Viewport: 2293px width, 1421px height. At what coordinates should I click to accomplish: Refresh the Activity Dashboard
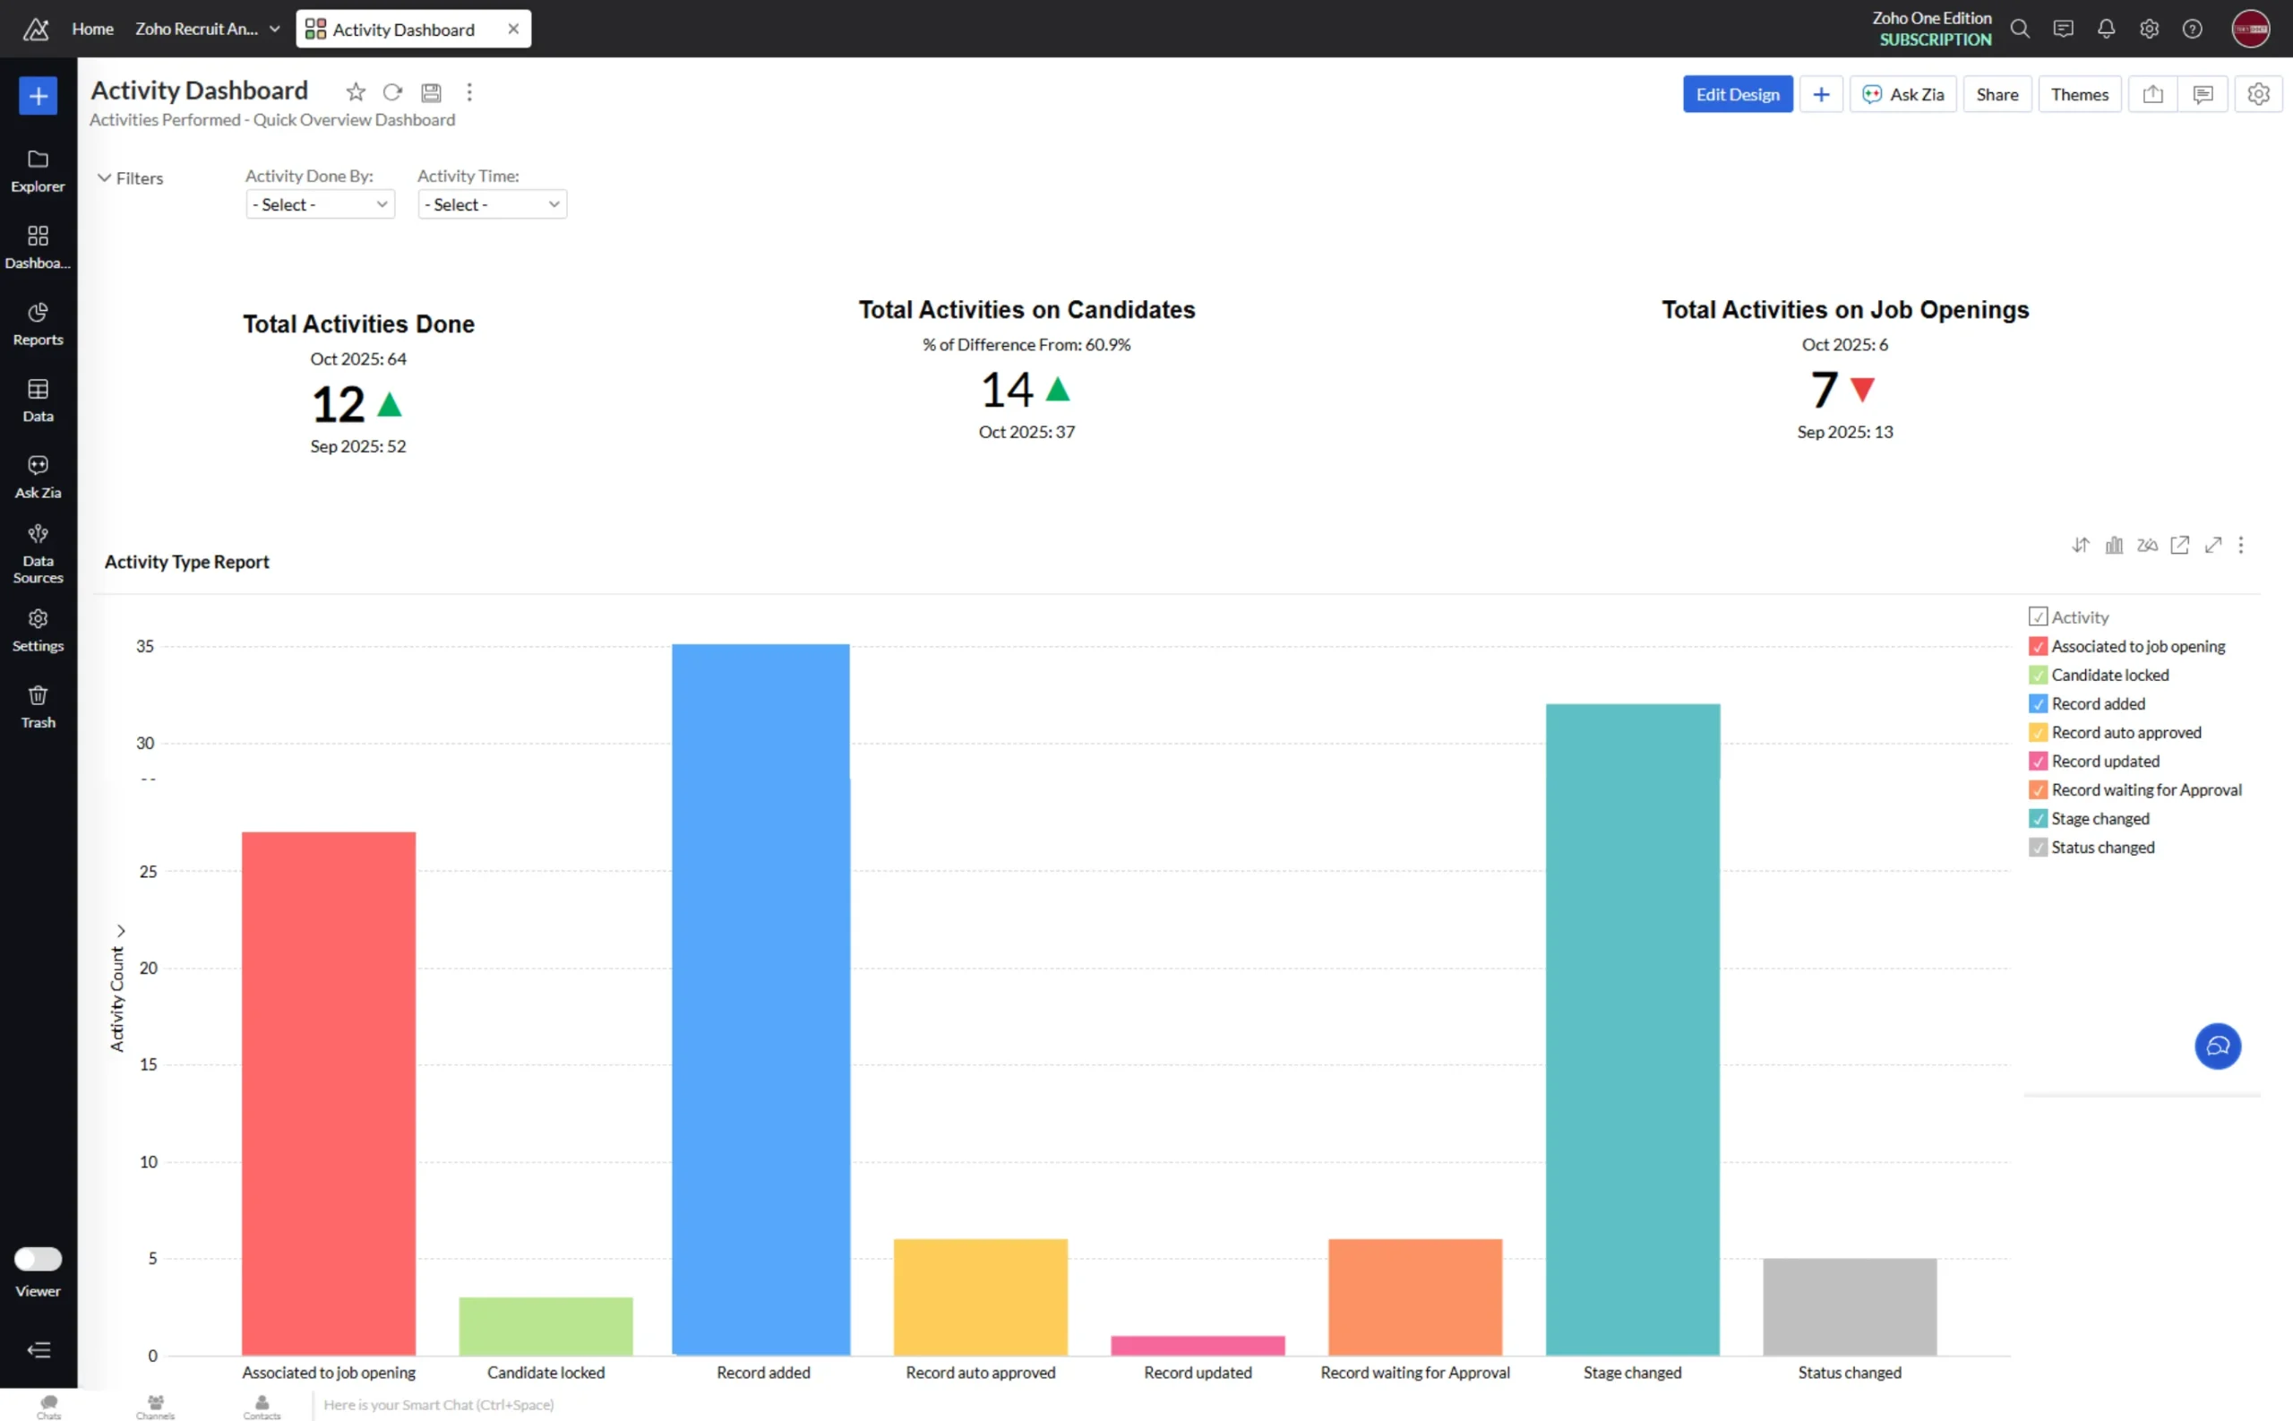(x=392, y=91)
